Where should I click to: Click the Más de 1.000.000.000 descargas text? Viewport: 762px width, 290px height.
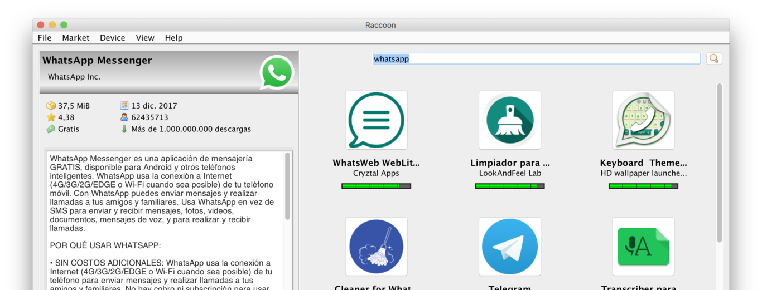pos(191,129)
